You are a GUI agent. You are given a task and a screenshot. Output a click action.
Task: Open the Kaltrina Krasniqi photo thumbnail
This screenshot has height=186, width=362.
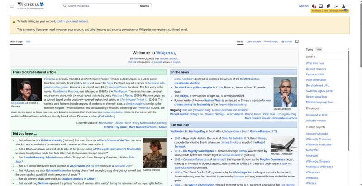point(155,153)
